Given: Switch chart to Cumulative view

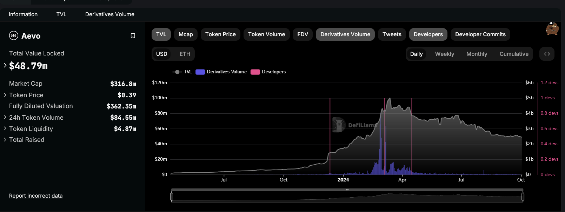Looking at the screenshot, I should (x=514, y=54).
